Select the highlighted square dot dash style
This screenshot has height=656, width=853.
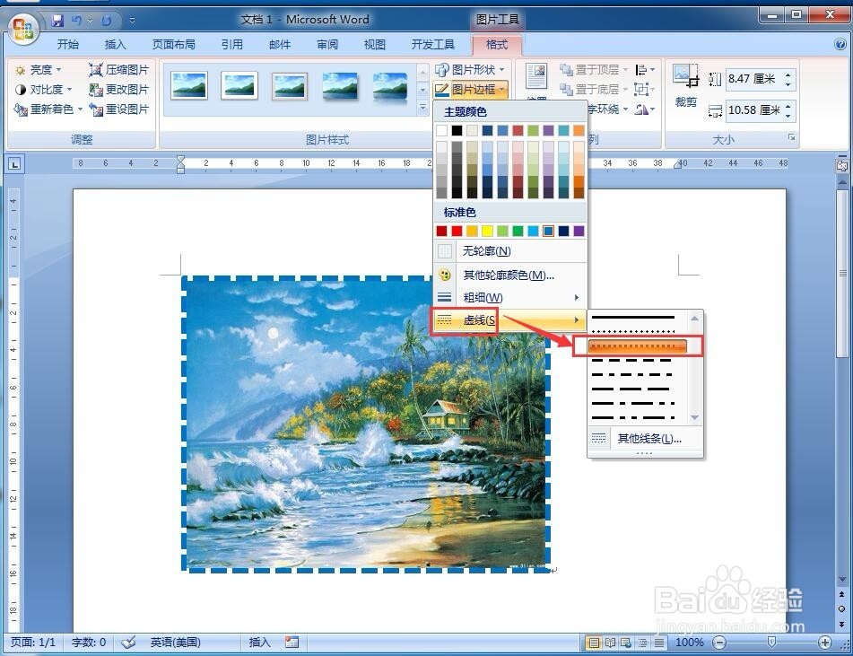click(x=638, y=346)
